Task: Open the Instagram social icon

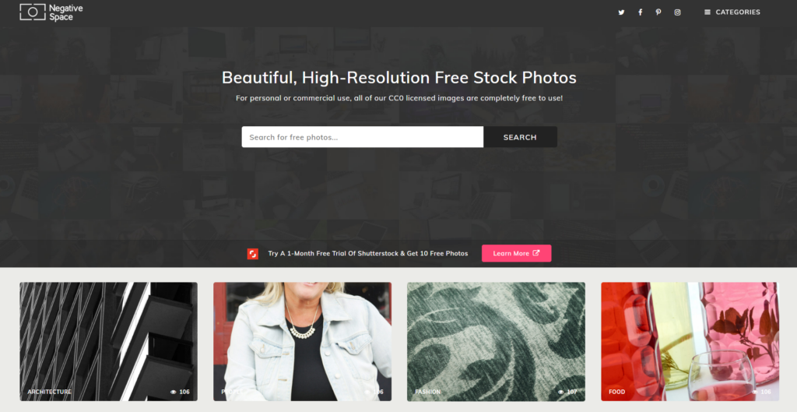Action: coord(678,12)
